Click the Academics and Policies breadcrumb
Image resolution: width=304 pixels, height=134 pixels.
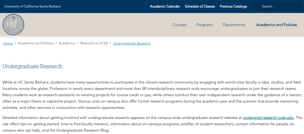(x=36, y=43)
